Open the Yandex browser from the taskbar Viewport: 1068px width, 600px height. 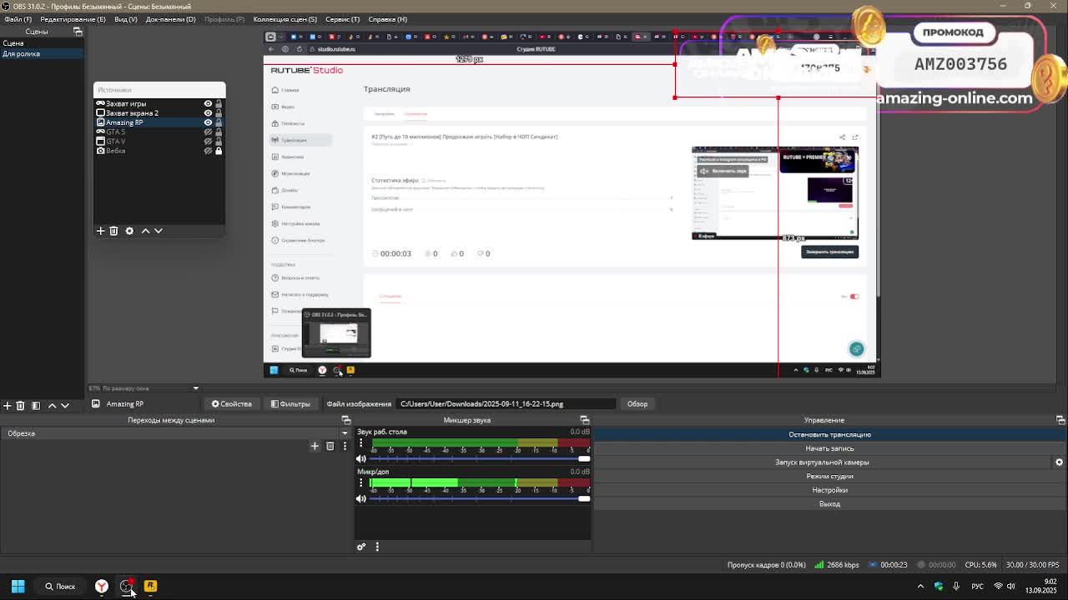point(101,587)
